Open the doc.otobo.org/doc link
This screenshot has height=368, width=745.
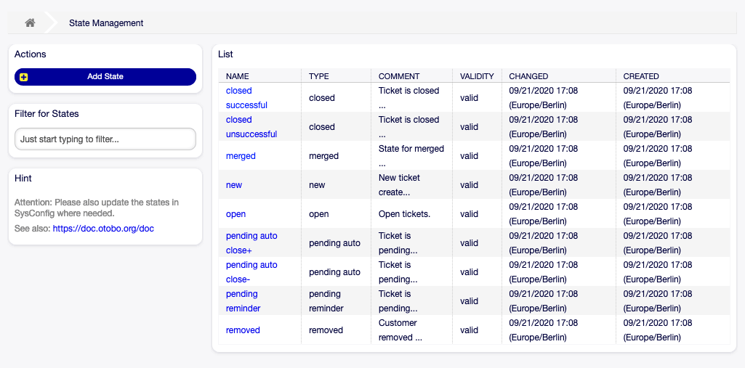[103, 228]
